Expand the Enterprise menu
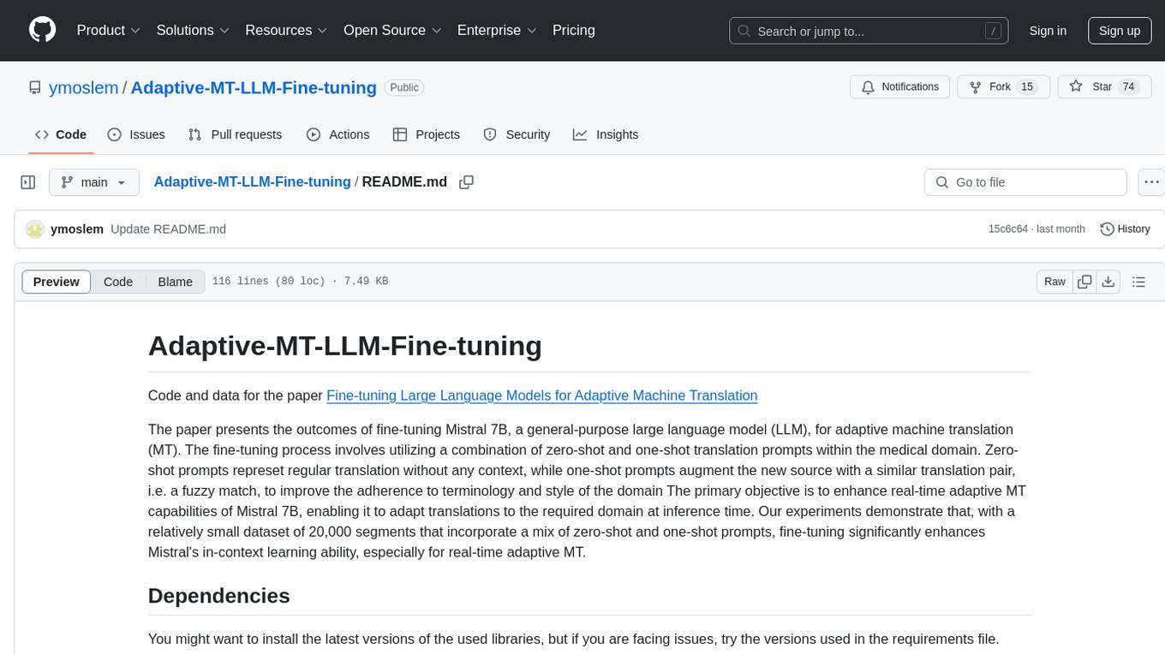The width and height of the screenshot is (1165, 654). (x=497, y=30)
